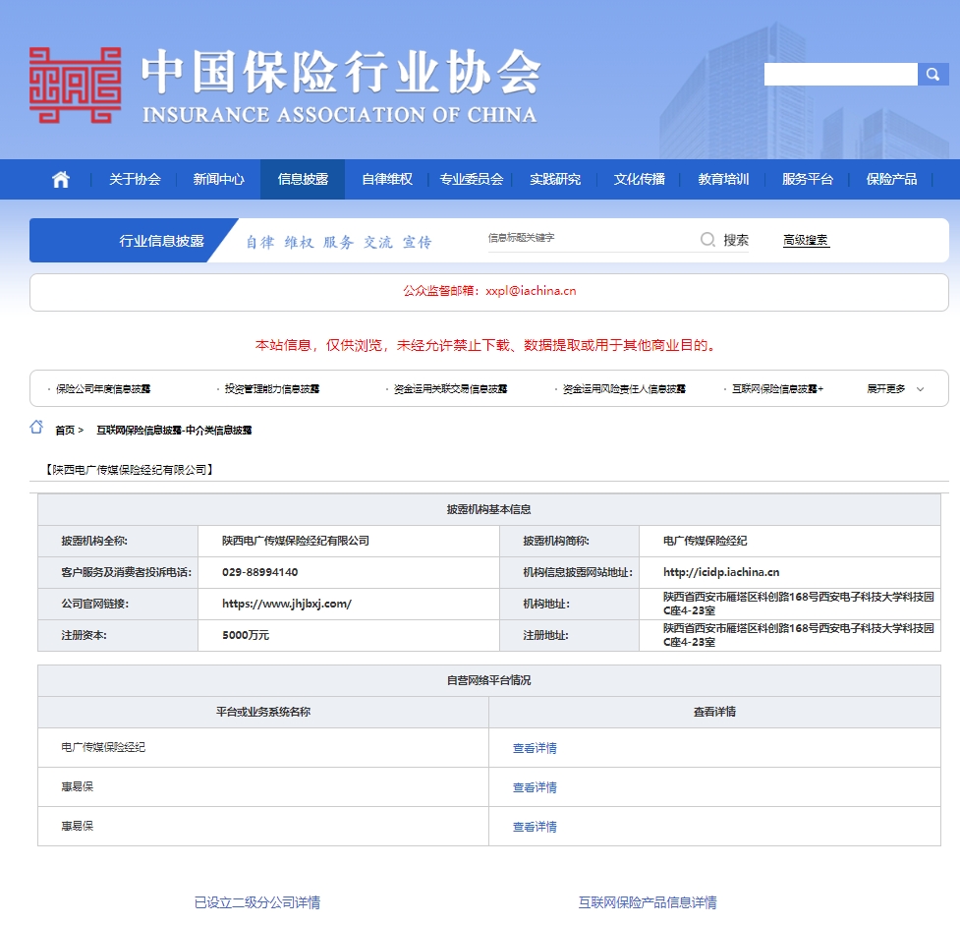Open 资金运用风险责任人信息披露 category

(624, 389)
